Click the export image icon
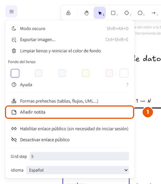Image resolution: width=161 pixels, height=184 pixels. click(x=14, y=40)
